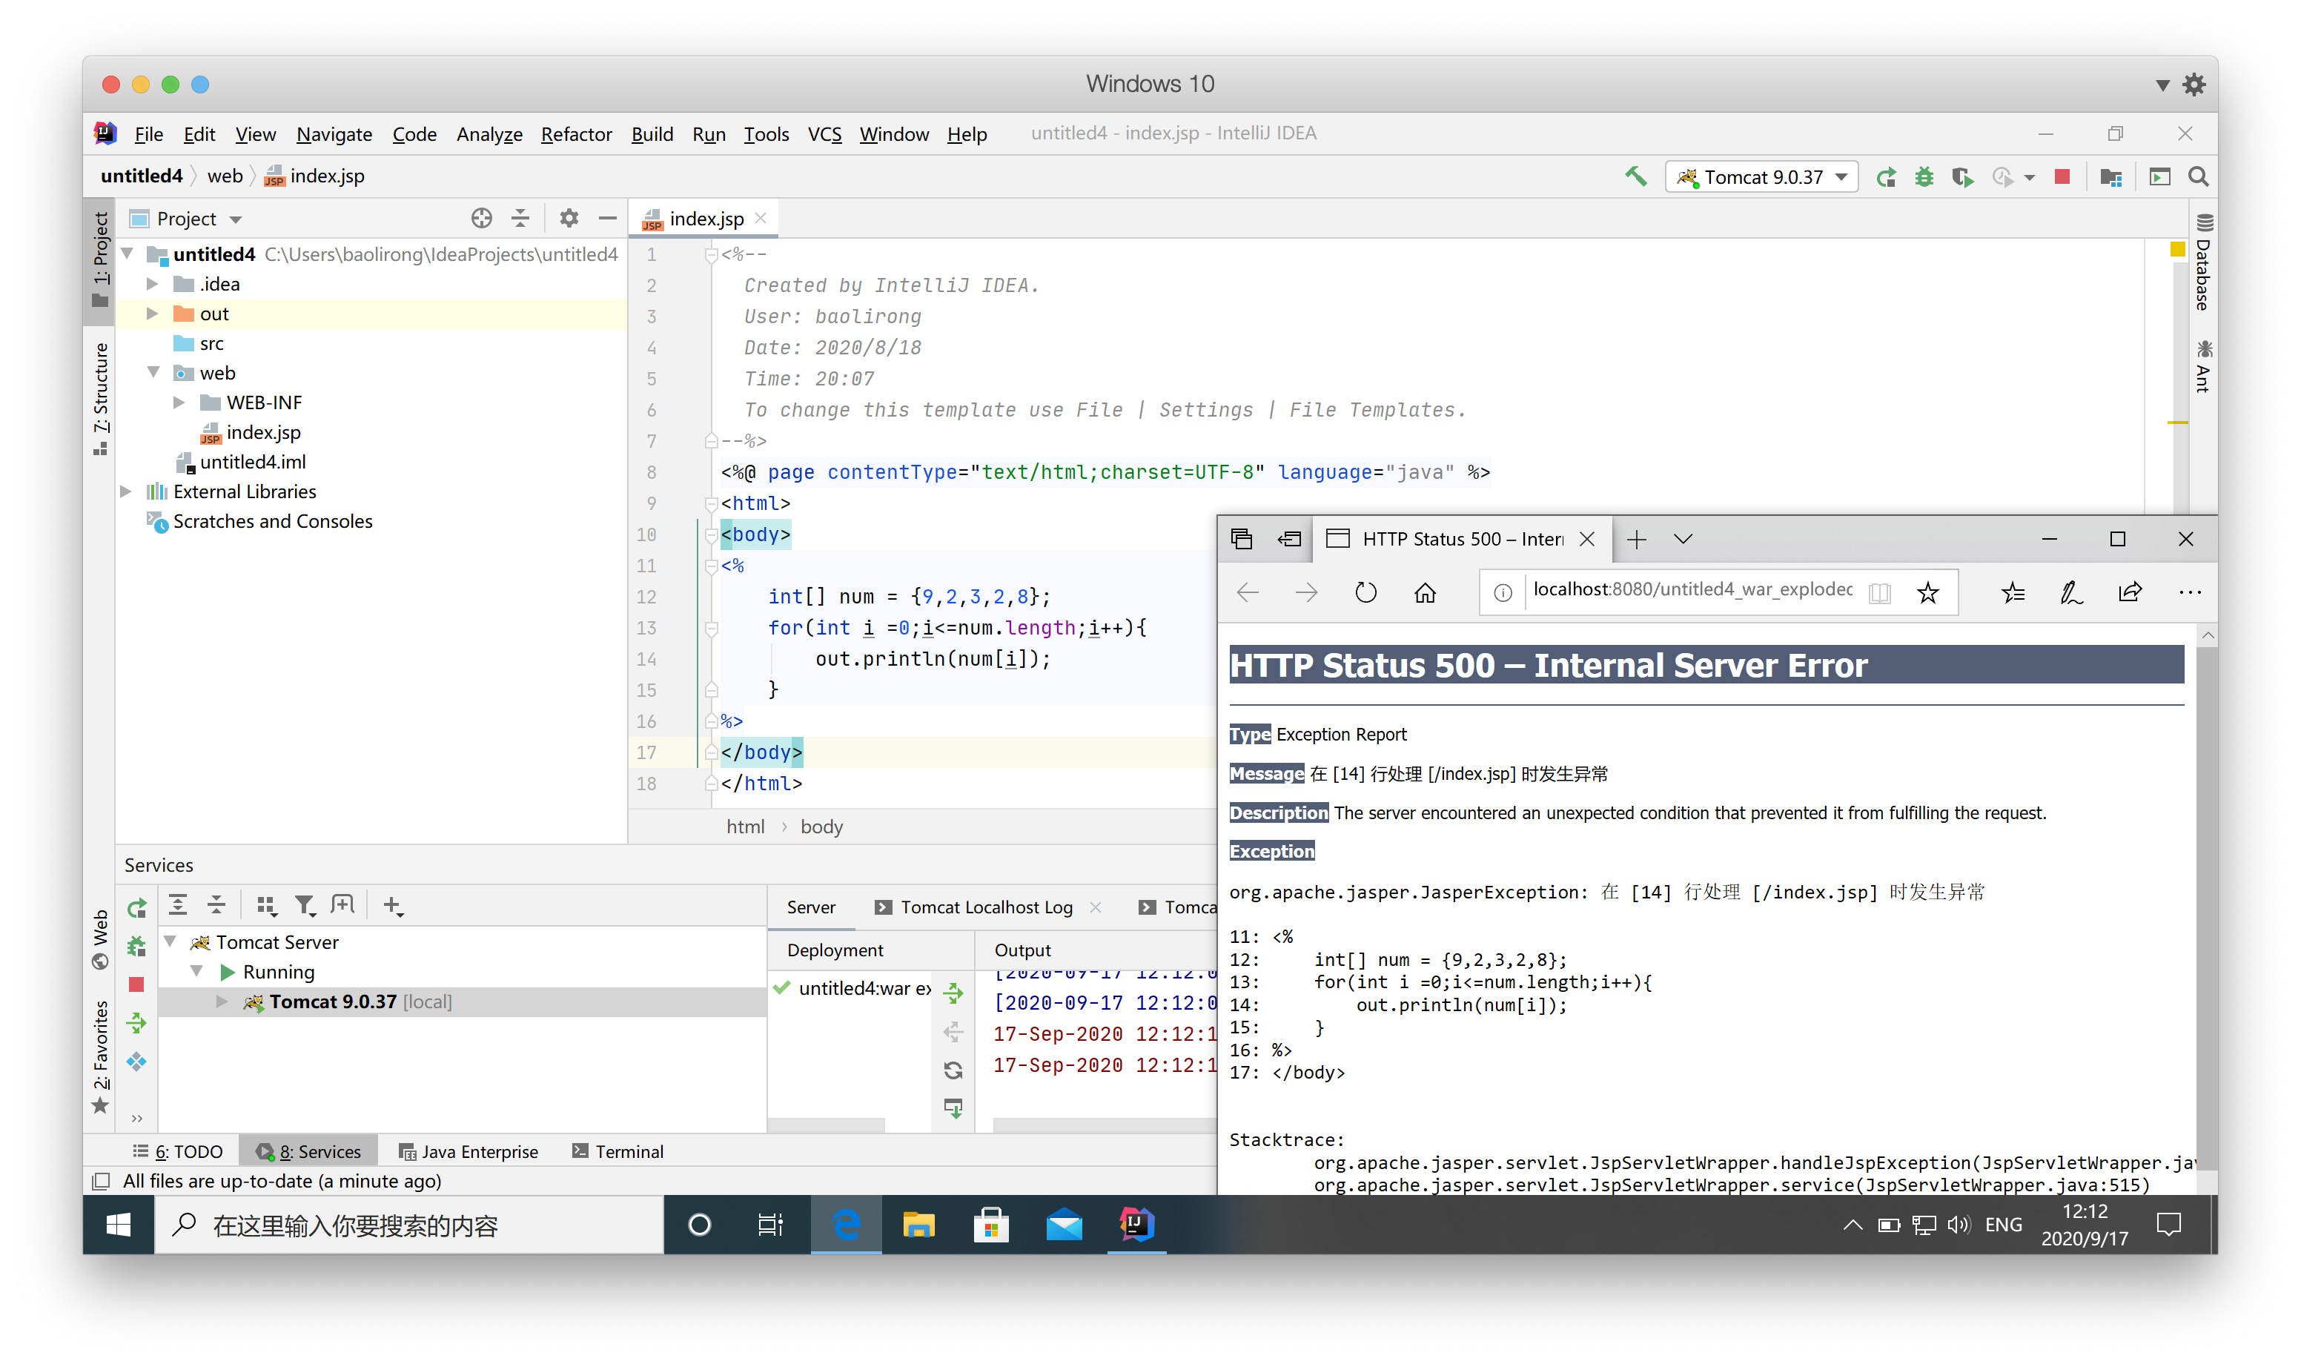This screenshot has width=2301, height=1364.
Task: Click the Edge browser refresh icon
Action: (x=1365, y=593)
